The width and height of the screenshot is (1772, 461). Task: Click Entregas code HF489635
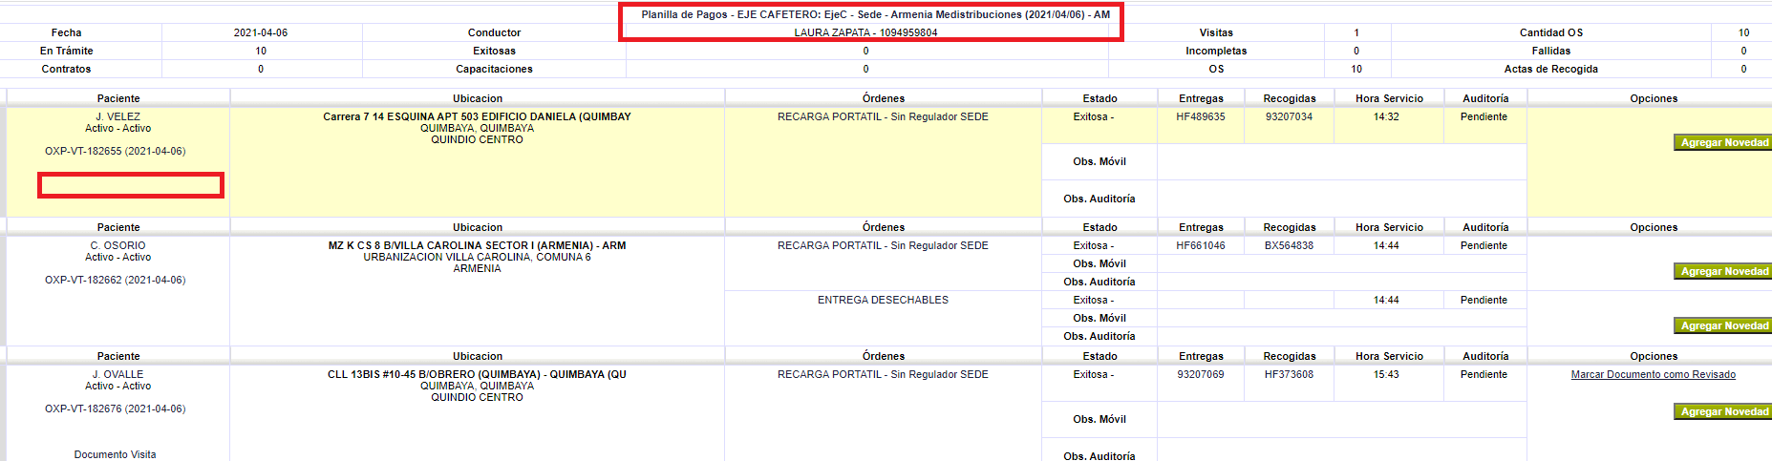click(x=1201, y=116)
